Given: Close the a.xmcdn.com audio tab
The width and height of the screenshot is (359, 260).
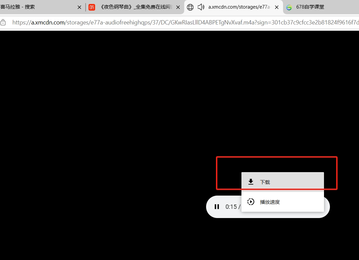Looking at the screenshot, I should point(277,7).
